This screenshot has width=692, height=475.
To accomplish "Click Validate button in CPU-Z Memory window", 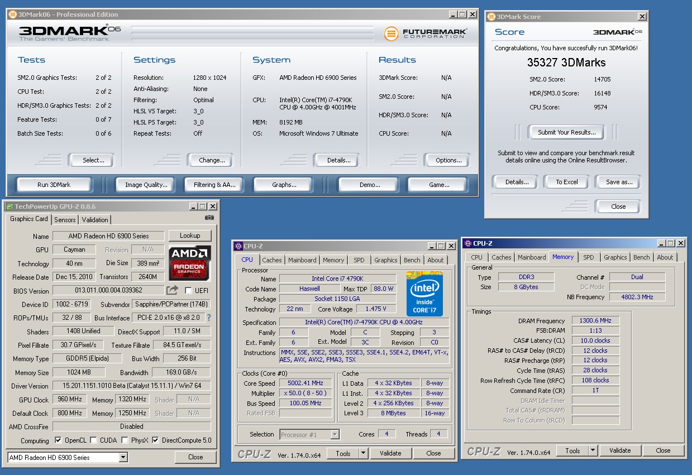I will (620, 450).
